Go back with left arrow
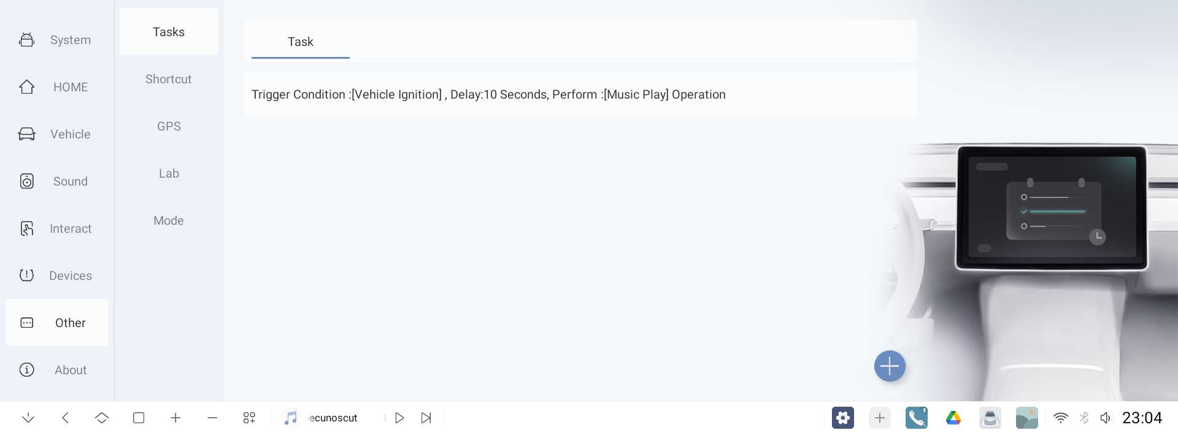The width and height of the screenshot is (1178, 441). 65,418
